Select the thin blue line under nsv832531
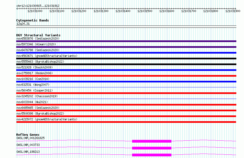 (x=126, y=87)
